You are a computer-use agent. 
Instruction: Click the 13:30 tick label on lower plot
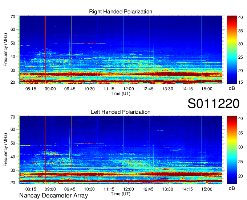(167, 189)
